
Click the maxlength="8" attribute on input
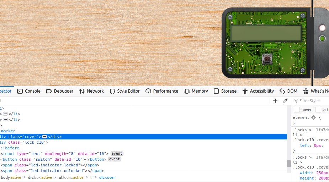pos(60,154)
